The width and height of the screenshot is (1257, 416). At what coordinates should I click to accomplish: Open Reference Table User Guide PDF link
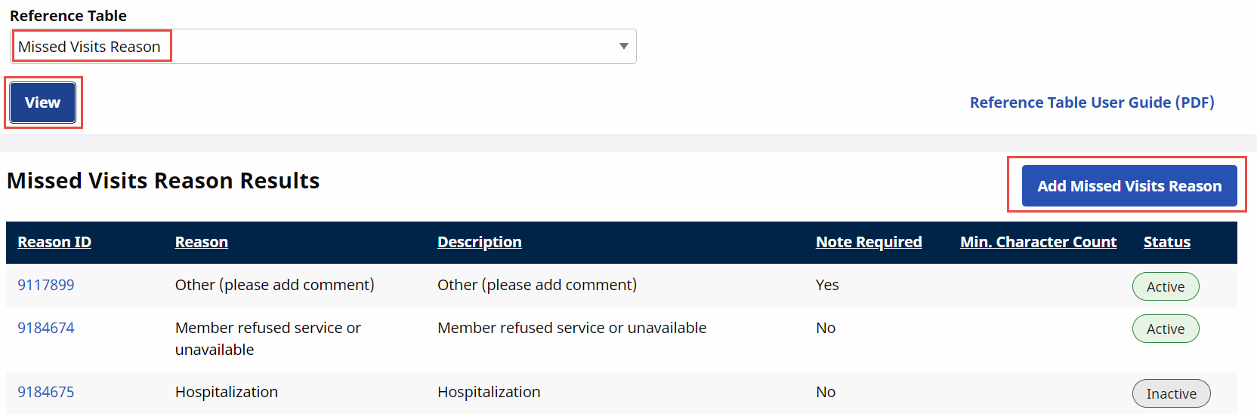1092,102
